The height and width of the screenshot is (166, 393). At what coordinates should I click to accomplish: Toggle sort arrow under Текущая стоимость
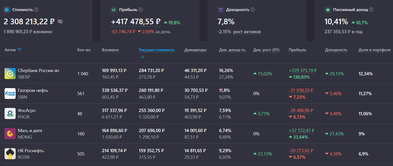tap(143, 57)
